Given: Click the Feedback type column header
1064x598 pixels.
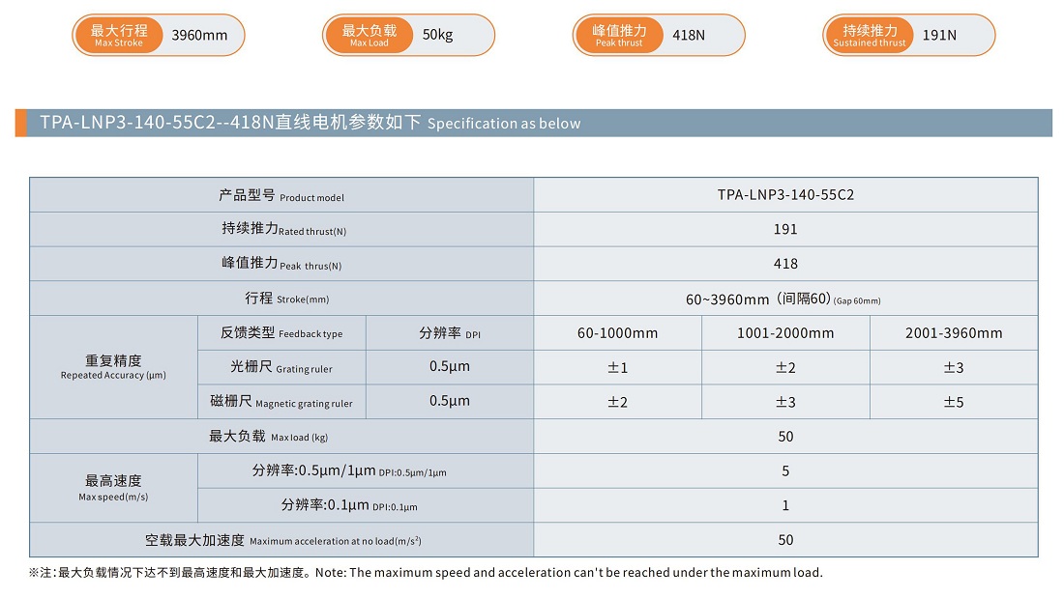Looking at the screenshot, I should pyautogui.click(x=281, y=333).
